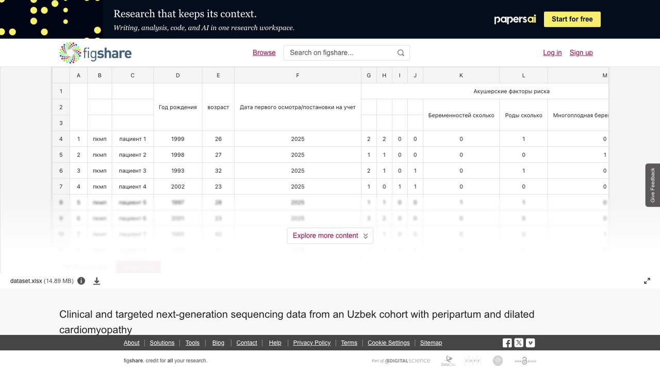Image resolution: width=660 pixels, height=371 pixels.
Task: Click the Open Access logo
Action: tap(525, 361)
